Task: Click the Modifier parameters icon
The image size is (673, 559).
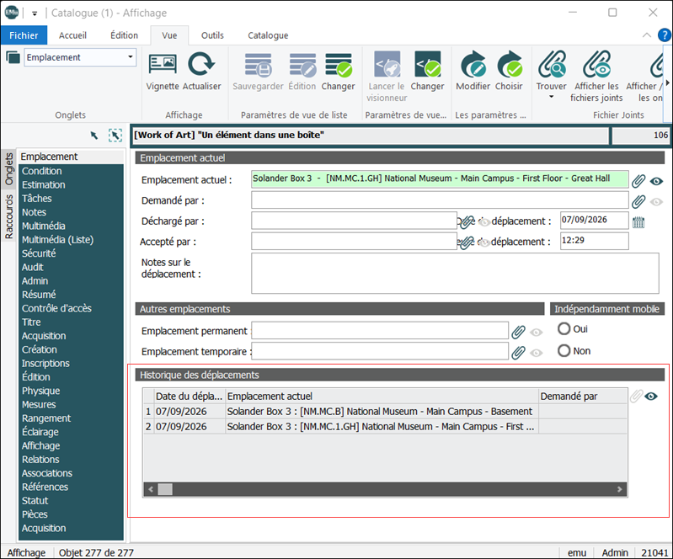Action: tap(473, 64)
